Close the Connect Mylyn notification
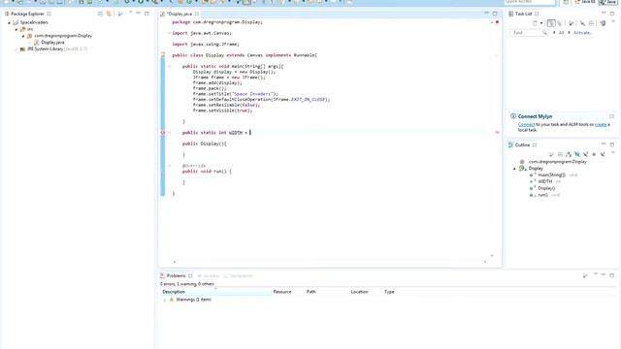The image size is (621, 349). click(x=611, y=116)
